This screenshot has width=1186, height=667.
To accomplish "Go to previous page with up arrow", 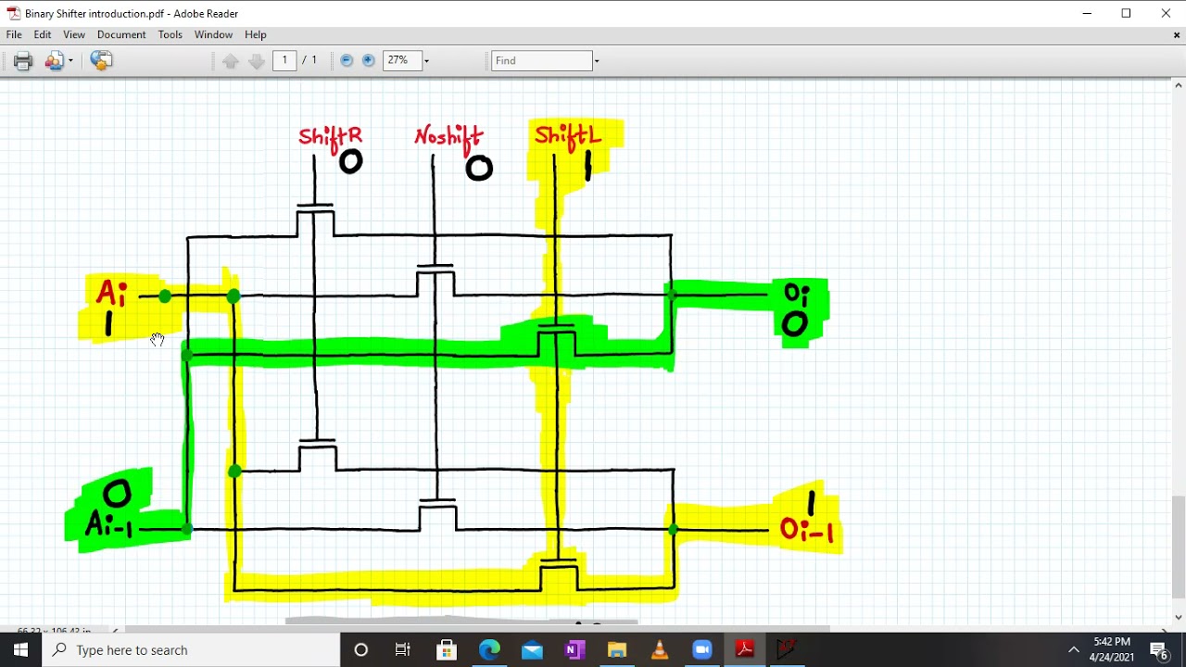I will point(231,61).
